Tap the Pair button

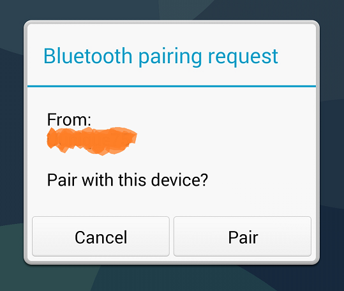(243, 236)
